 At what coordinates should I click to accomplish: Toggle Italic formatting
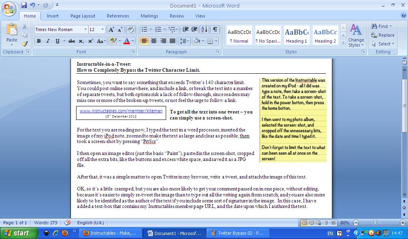click(x=48, y=41)
